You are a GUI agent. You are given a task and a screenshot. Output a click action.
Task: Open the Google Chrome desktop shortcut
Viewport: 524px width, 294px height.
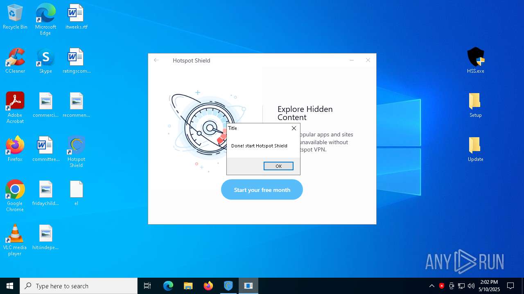pos(15,196)
